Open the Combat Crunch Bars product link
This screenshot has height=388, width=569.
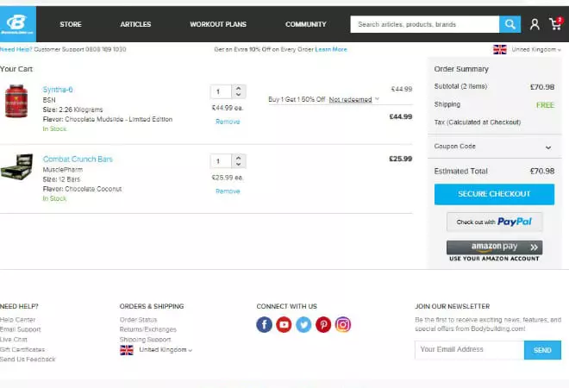(78, 160)
